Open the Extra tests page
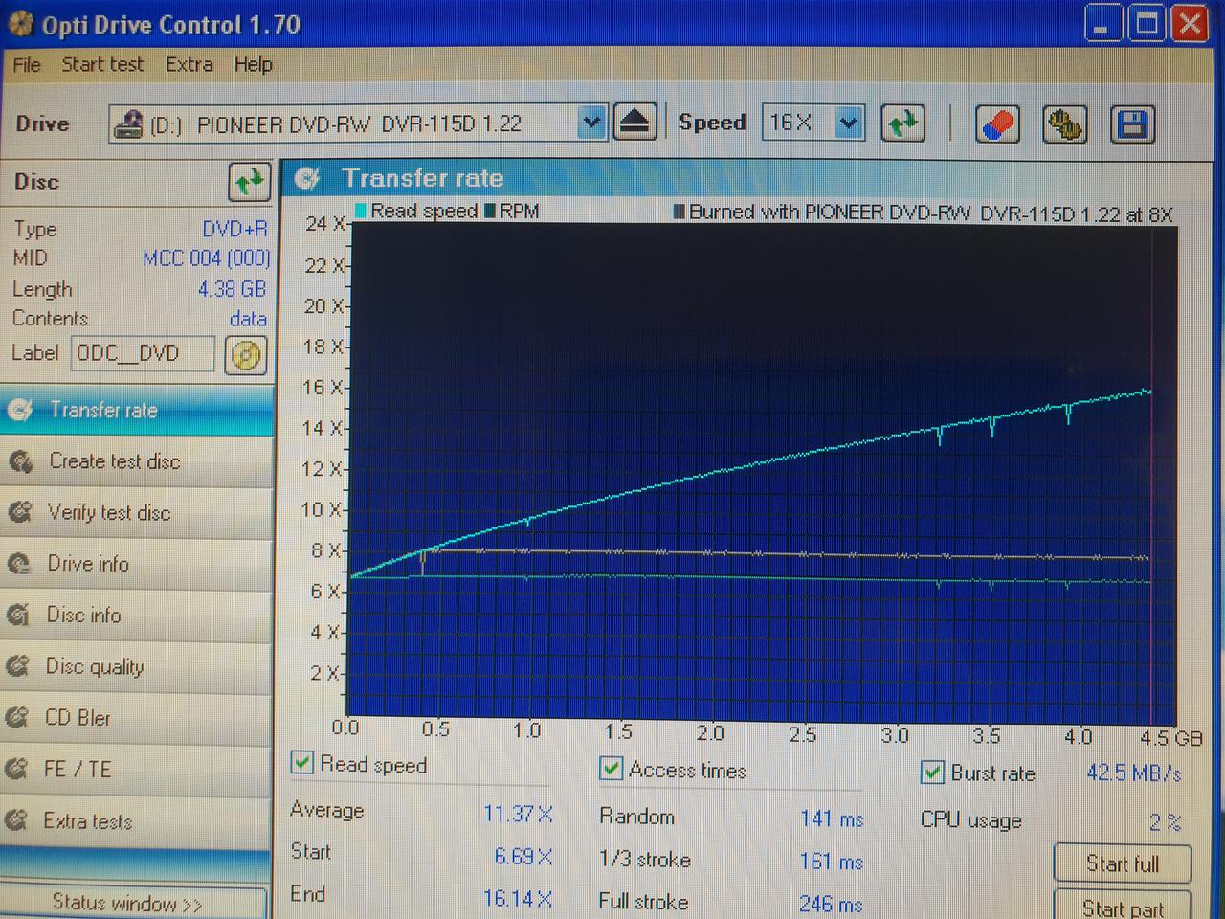The width and height of the screenshot is (1225, 919). (x=137, y=820)
